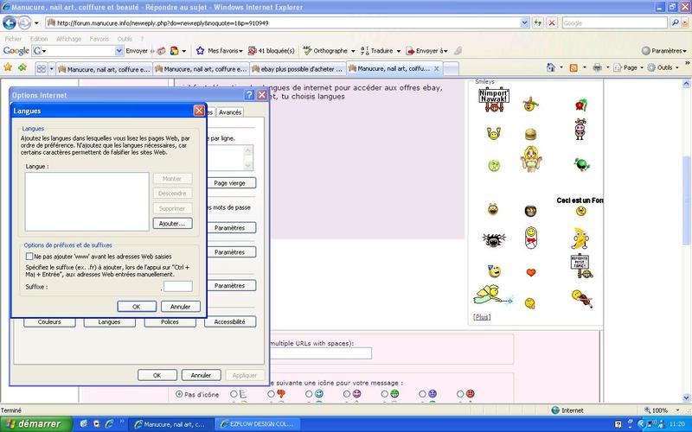Enable 'Ne pas ajouter www' checkbox
The height and width of the screenshot is (432, 692).
coord(29,257)
